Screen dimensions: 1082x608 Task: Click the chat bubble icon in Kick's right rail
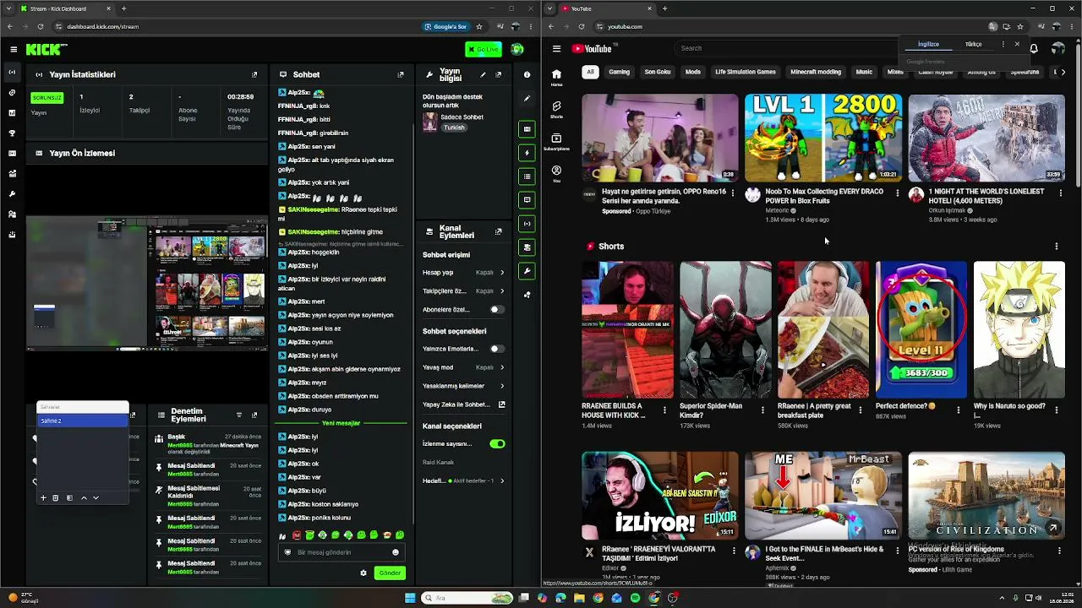point(527,200)
